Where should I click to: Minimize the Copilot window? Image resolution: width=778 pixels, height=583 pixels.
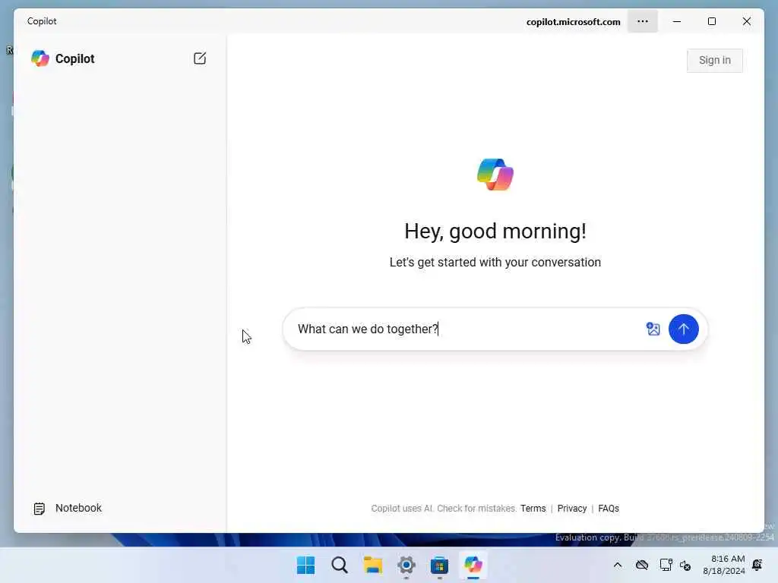(x=677, y=21)
